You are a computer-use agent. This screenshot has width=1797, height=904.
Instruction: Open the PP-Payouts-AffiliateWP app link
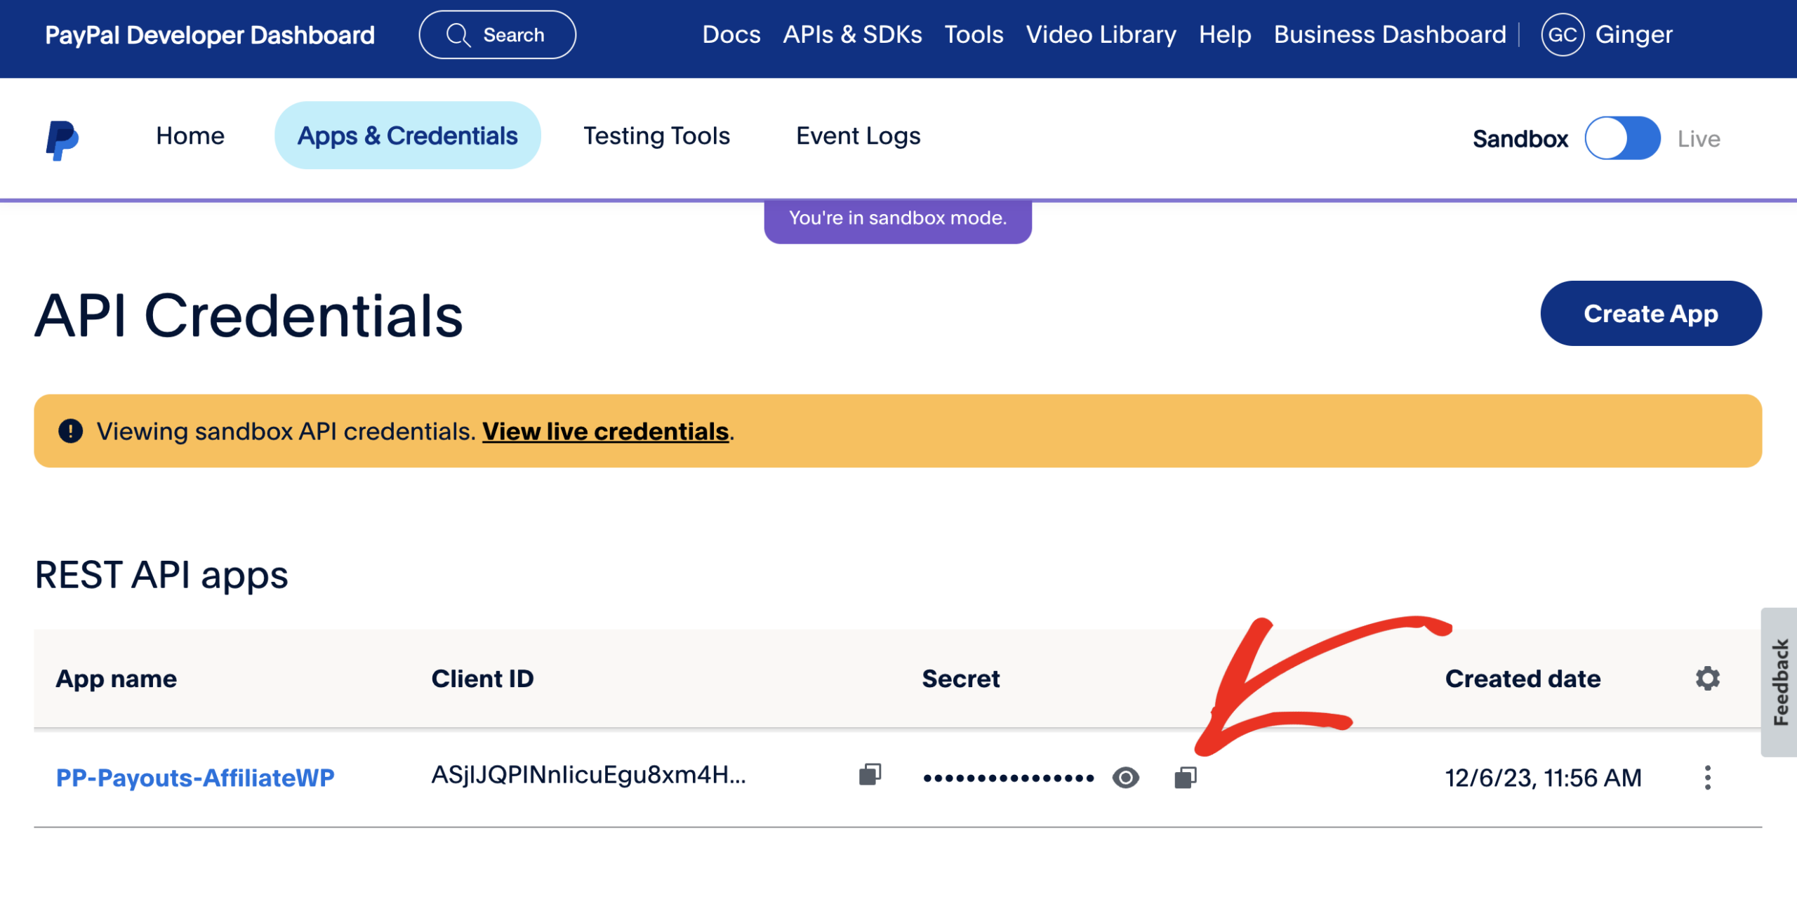(195, 777)
